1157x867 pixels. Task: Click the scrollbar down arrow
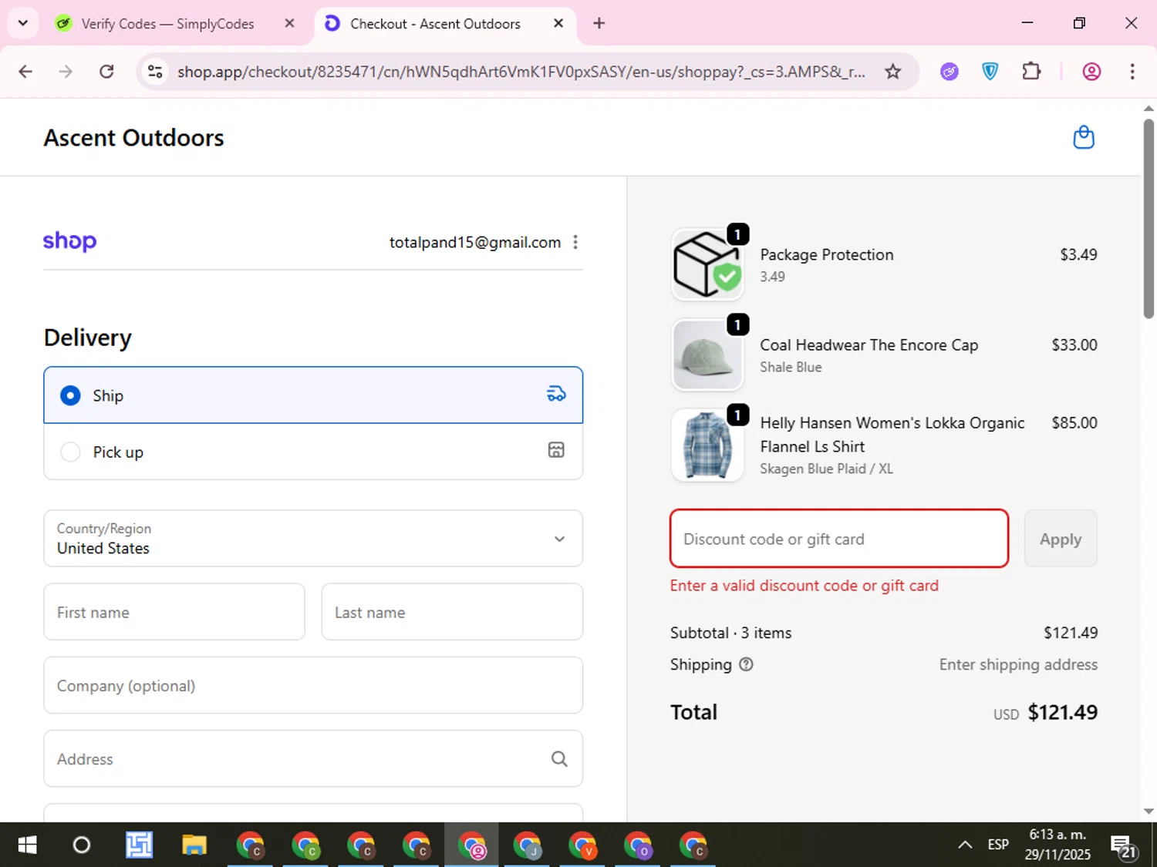point(1149,812)
